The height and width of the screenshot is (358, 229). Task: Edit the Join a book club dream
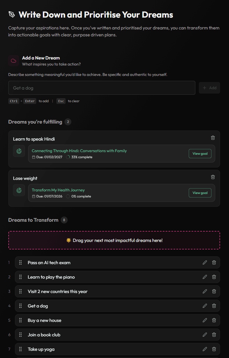tap(205, 335)
